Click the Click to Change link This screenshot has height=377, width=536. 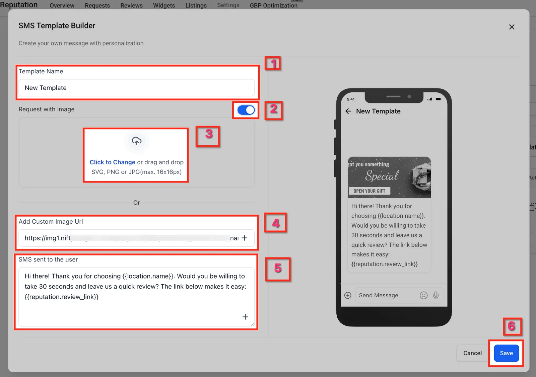[112, 162]
